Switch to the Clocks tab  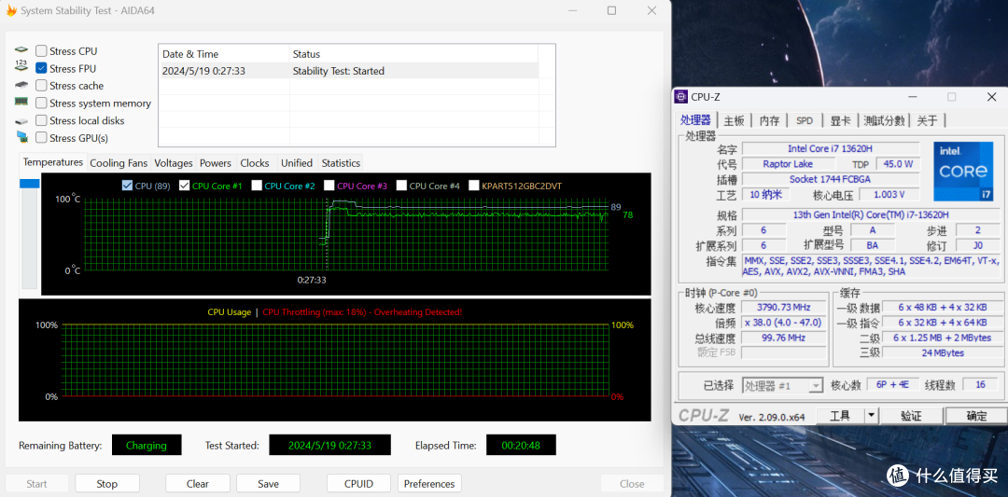pos(255,163)
